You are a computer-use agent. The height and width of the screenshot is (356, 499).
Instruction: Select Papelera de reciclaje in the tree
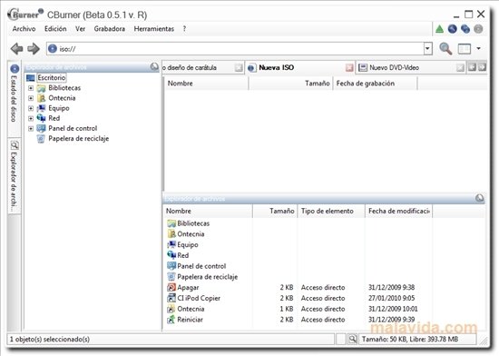[79, 139]
